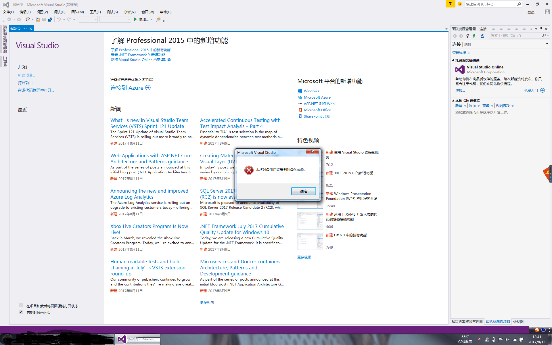
Task: Open the 添加 Git repository dropdown
Action: click(474, 106)
